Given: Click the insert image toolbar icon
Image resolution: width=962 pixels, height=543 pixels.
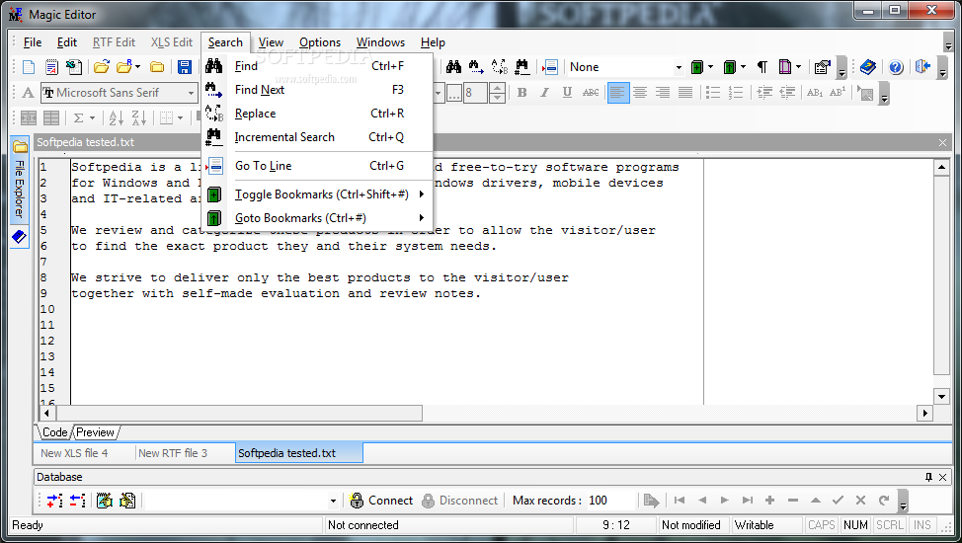Looking at the screenshot, I should pyautogui.click(x=865, y=93).
